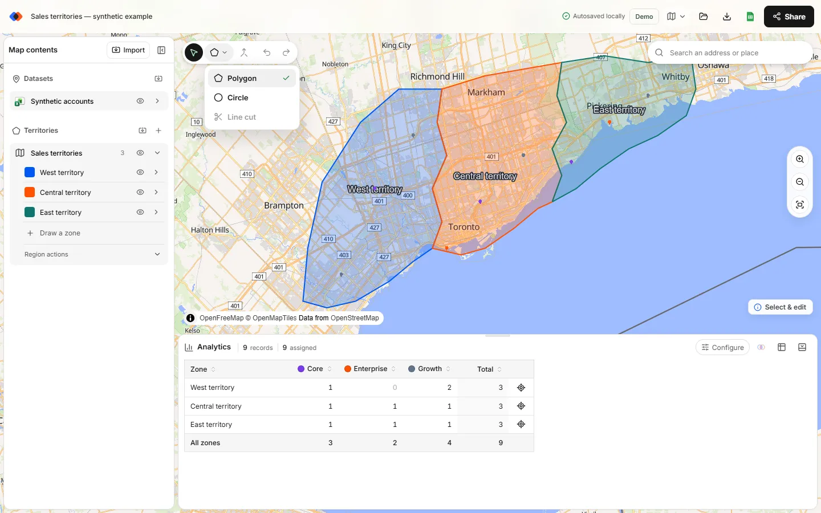Expand West territory details chevron
This screenshot has height=513, width=821.
point(156,172)
